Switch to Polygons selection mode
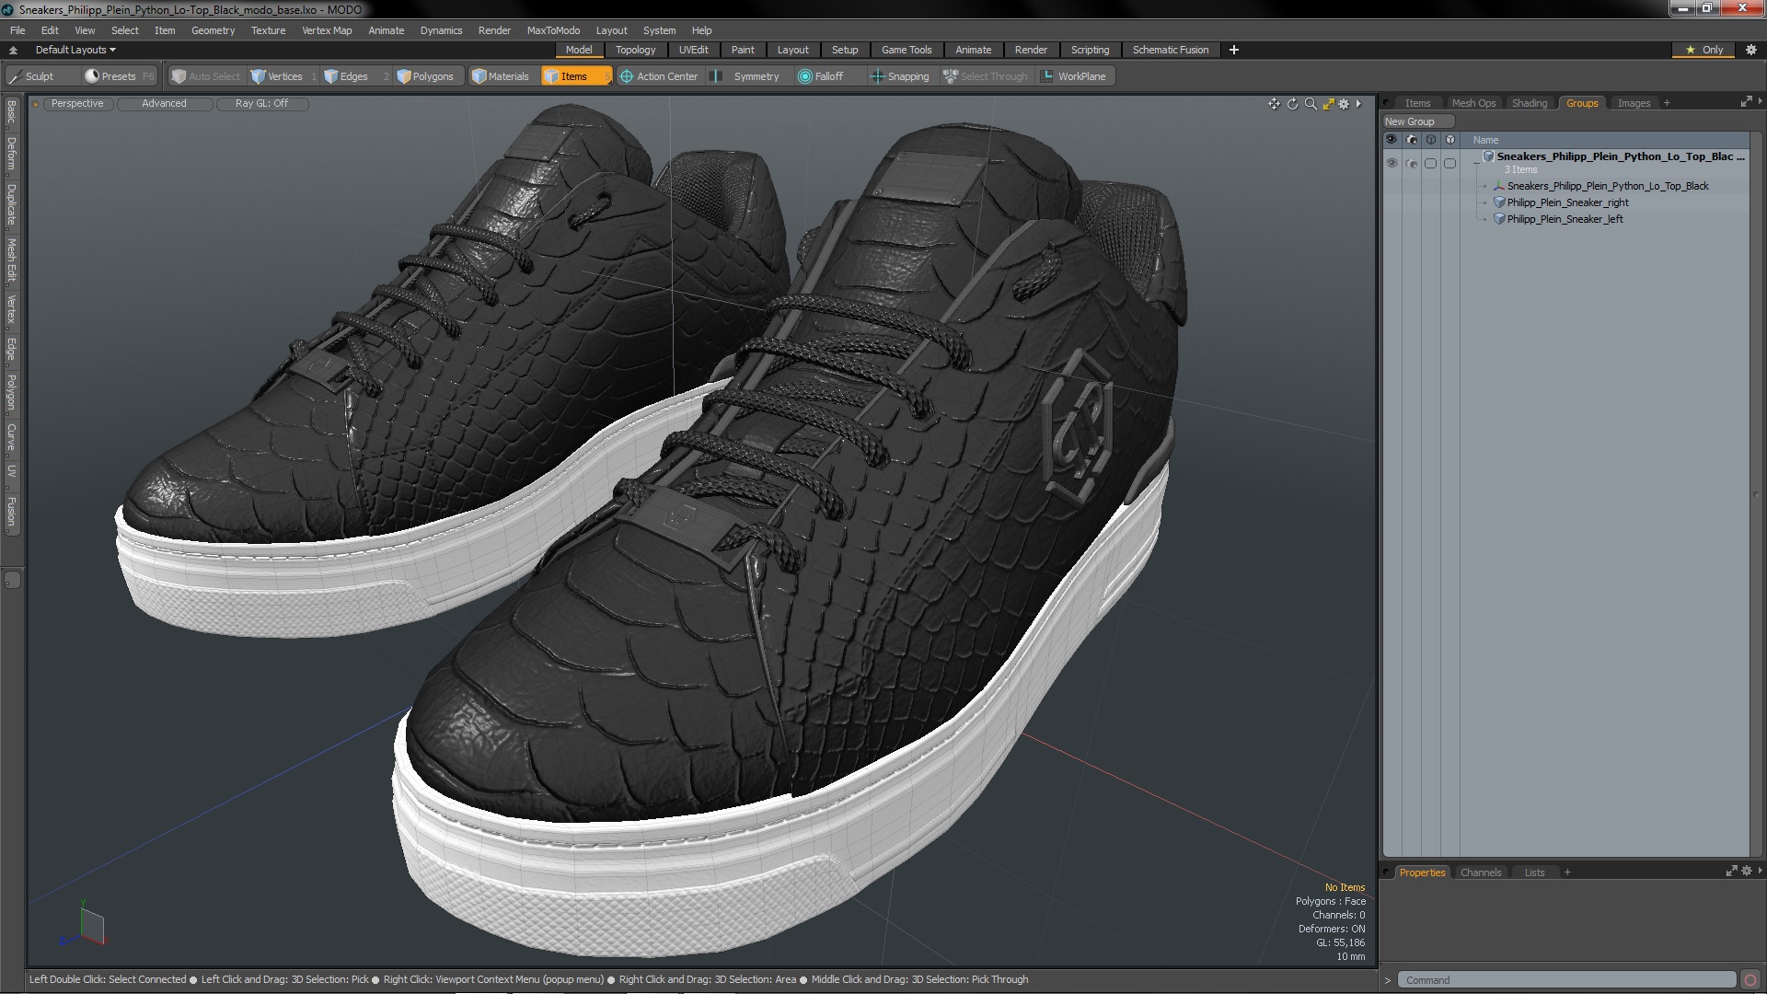 pyautogui.click(x=427, y=76)
